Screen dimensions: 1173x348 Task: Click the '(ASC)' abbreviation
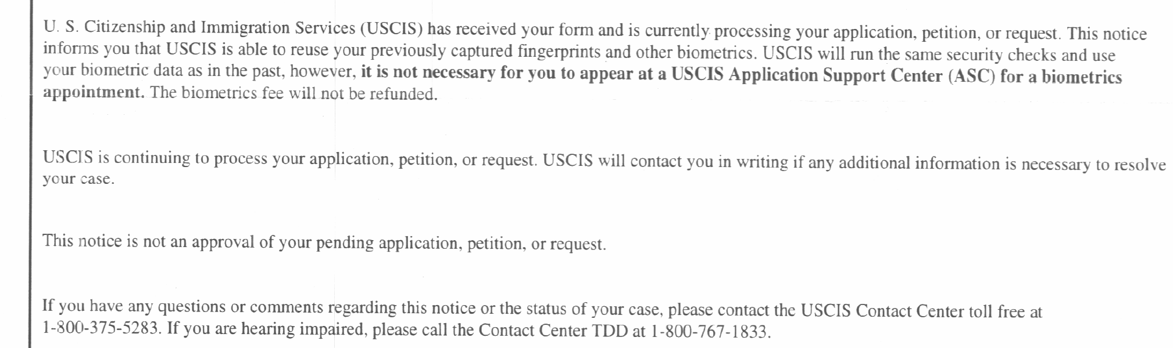coord(971,77)
